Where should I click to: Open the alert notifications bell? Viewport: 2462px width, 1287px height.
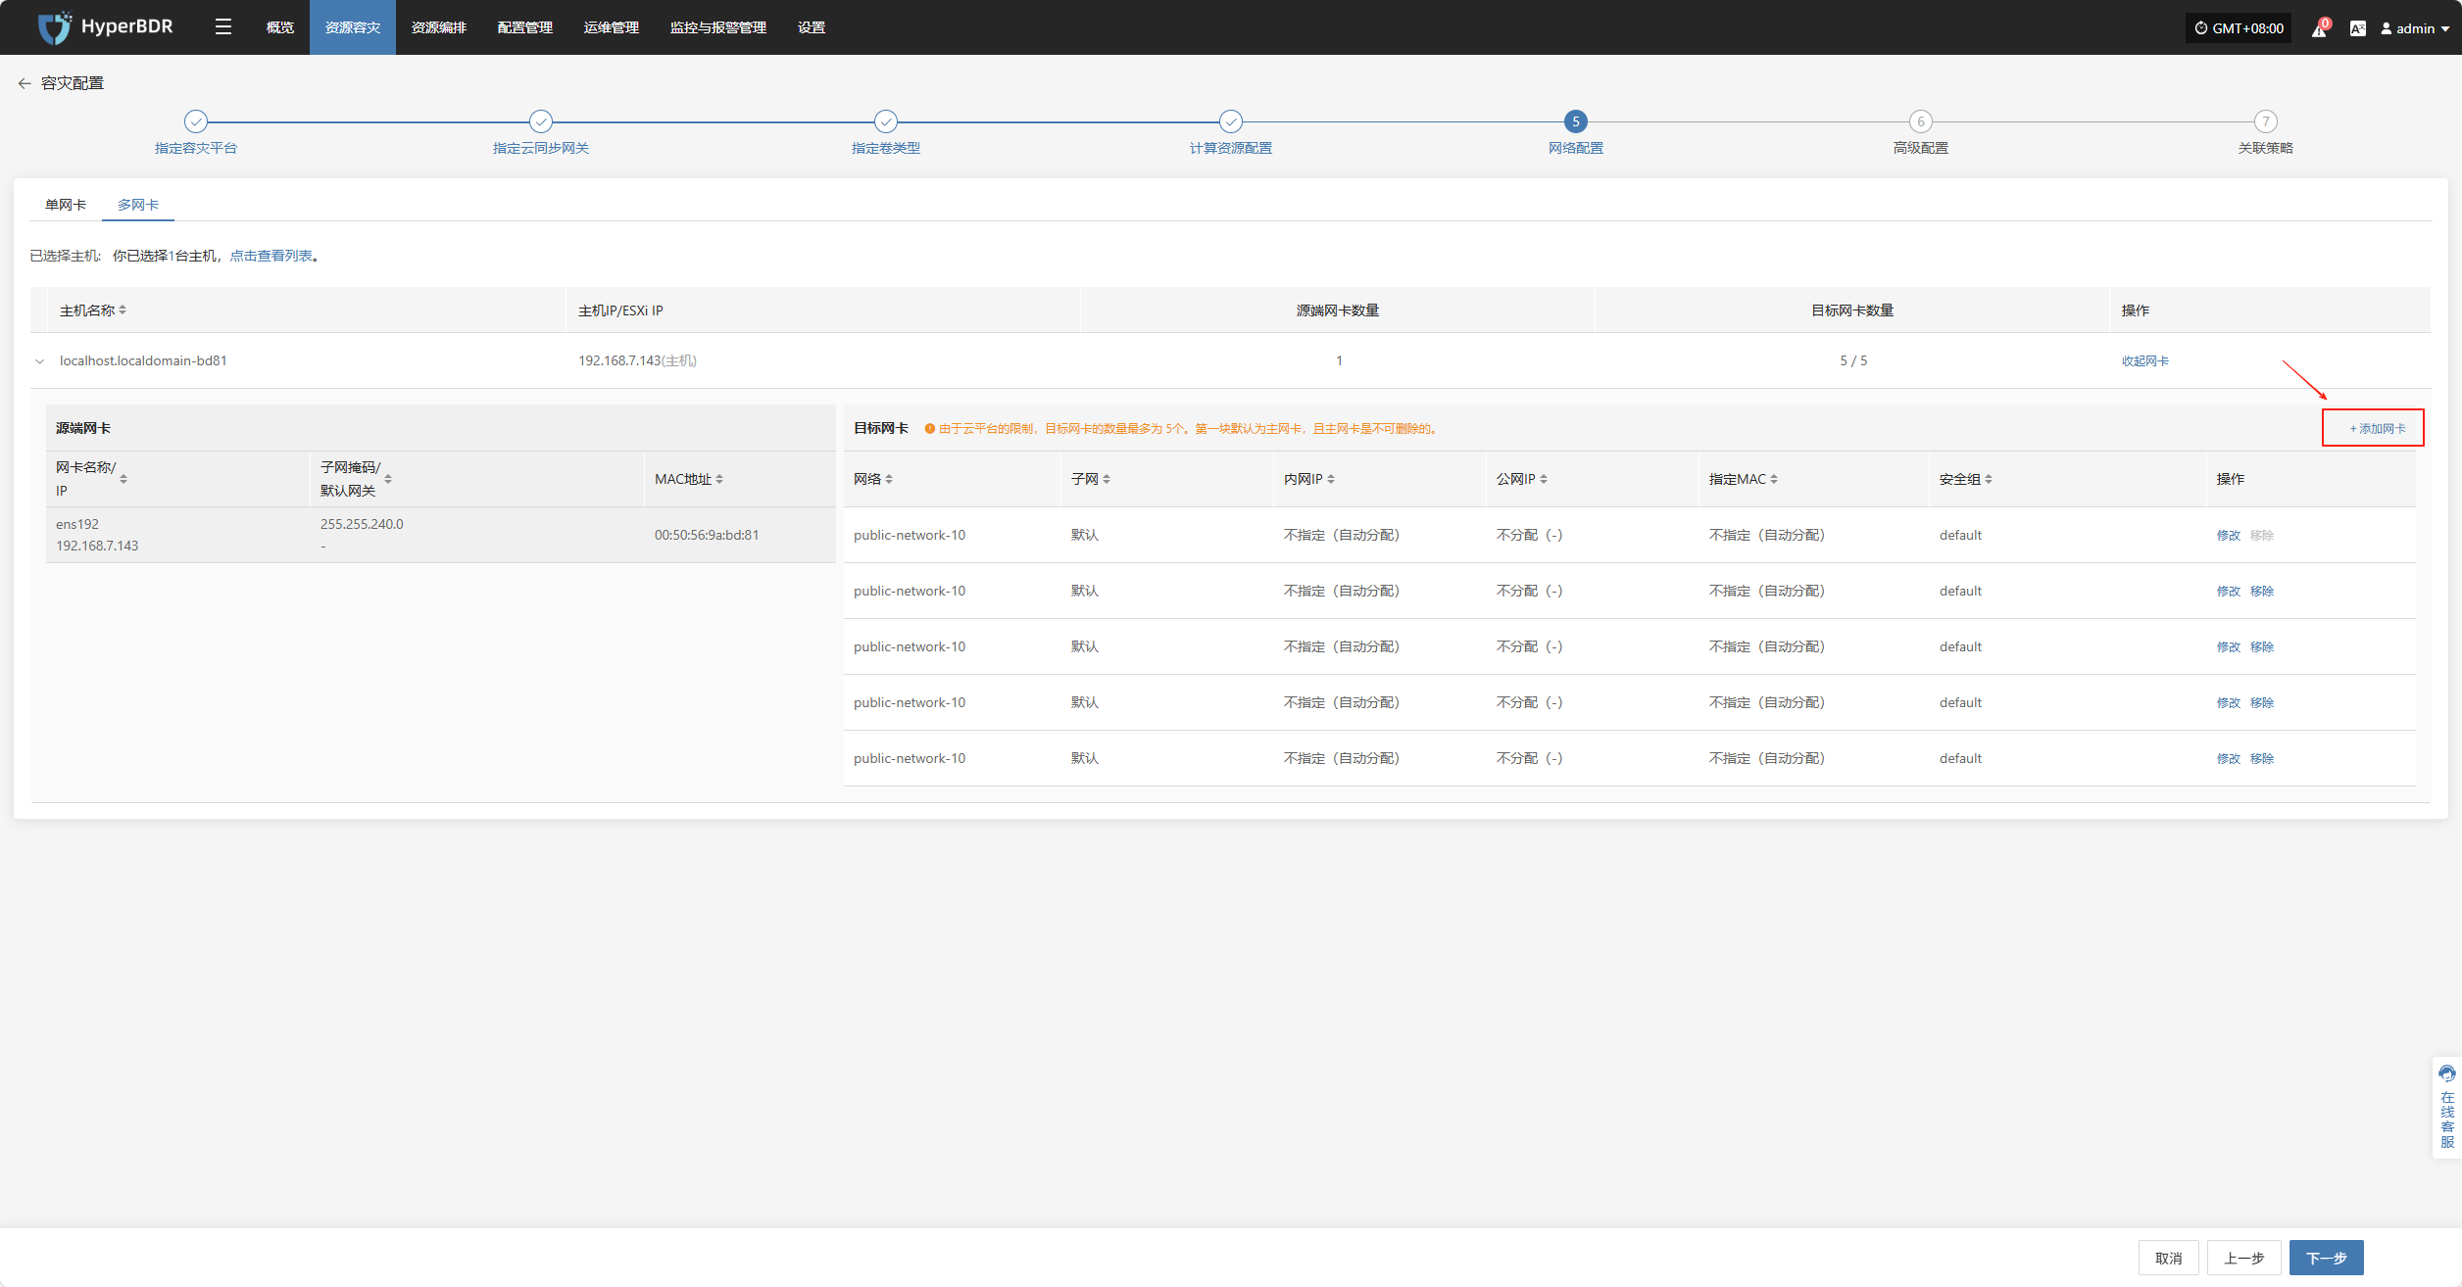coord(2319,28)
